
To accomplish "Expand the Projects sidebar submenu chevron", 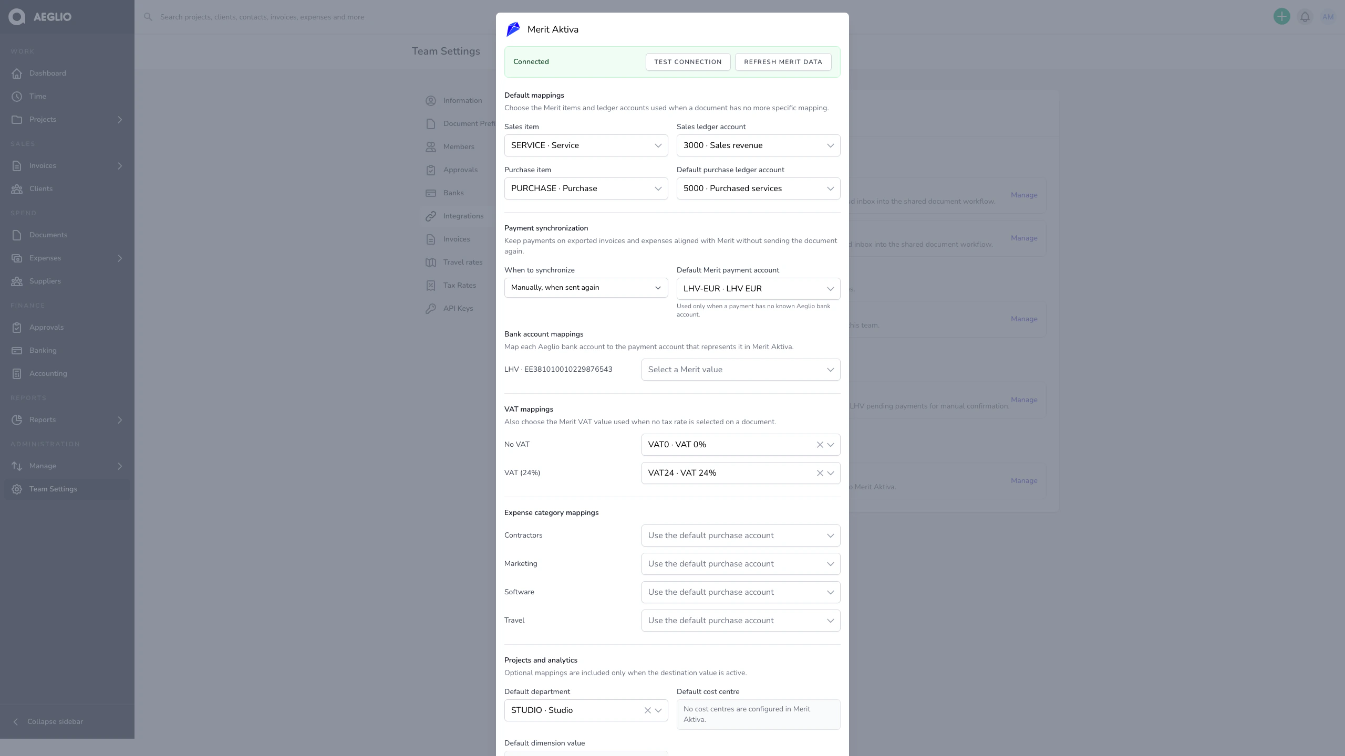I will tap(120, 120).
